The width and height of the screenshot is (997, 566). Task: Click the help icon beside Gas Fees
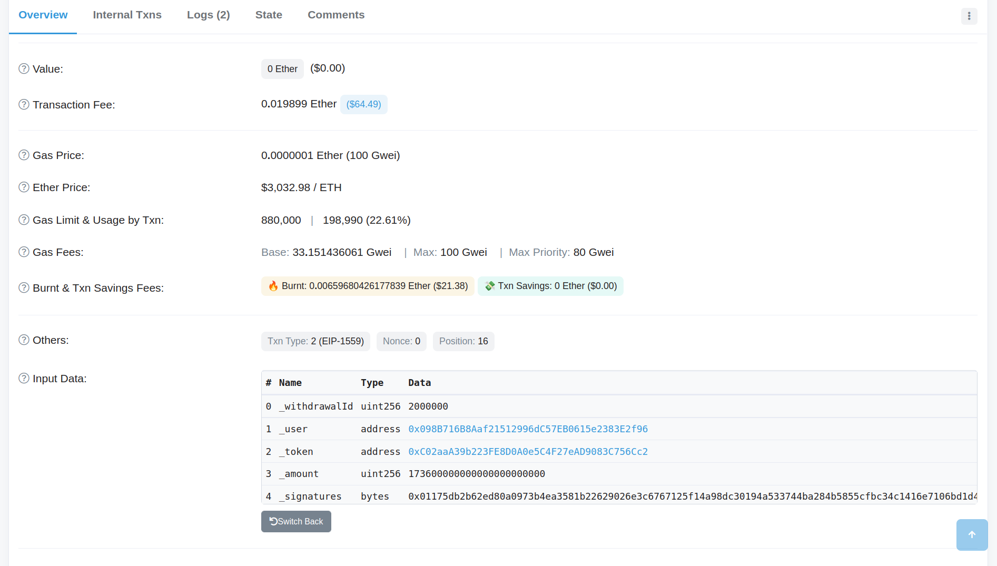pos(24,252)
